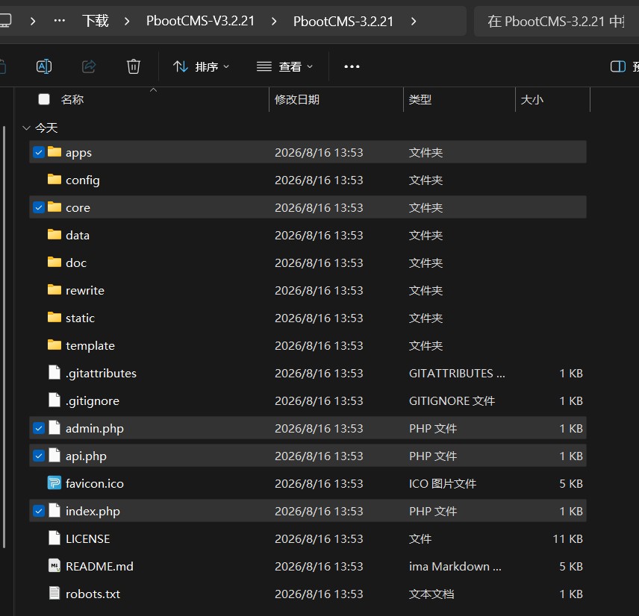The height and width of the screenshot is (616, 639).
Task: Open the 排序 sort menu
Action: pos(201,67)
